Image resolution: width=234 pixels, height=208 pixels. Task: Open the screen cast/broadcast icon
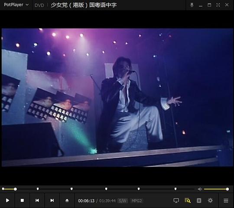coord(176,200)
